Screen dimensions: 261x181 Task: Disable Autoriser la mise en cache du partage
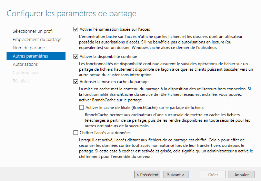76,82
